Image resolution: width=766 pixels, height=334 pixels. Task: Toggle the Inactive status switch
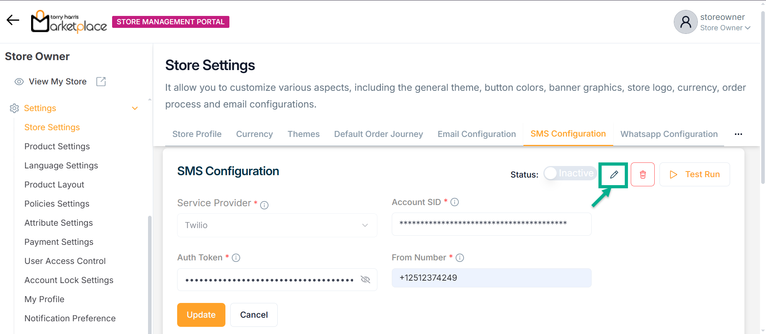point(570,173)
